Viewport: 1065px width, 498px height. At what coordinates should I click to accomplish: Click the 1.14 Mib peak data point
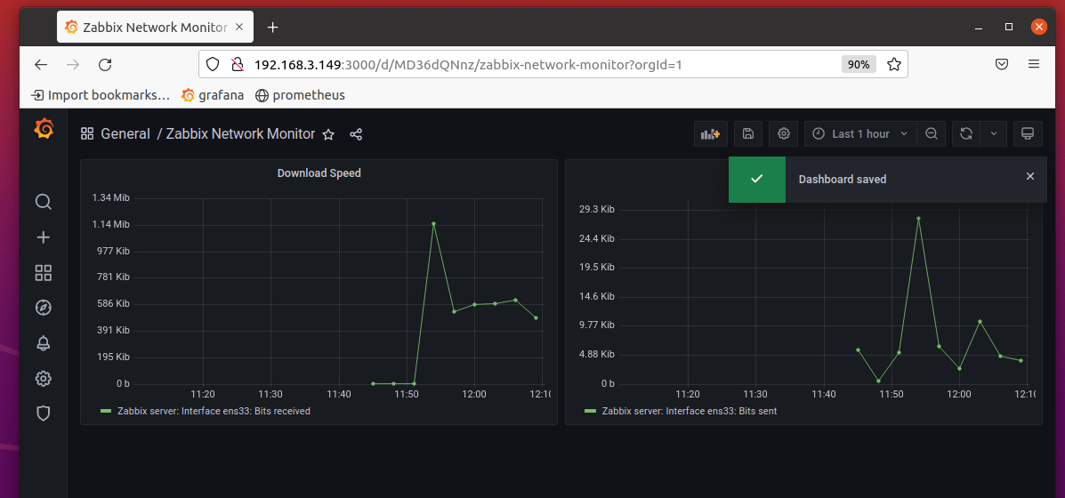click(x=433, y=223)
